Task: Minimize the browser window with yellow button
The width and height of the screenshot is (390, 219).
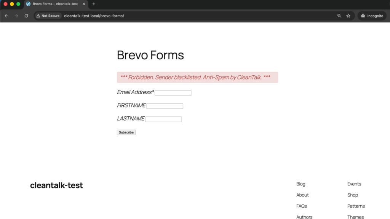Action: click(12, 4)
